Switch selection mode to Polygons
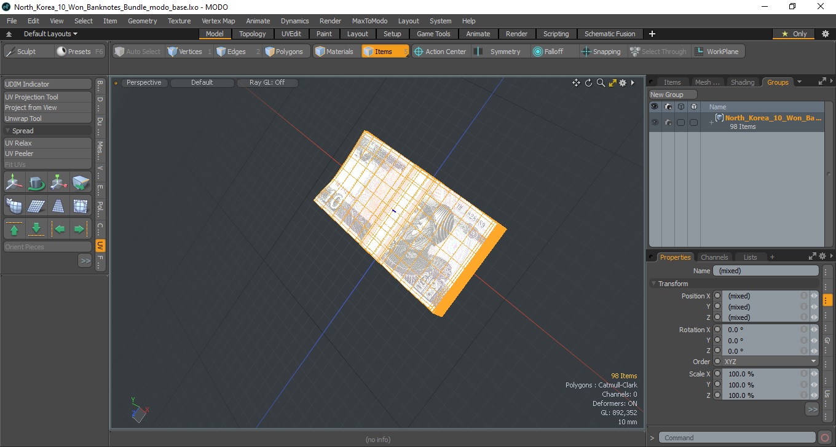Viewport: 836px width, 447px height. click(286, 52)
